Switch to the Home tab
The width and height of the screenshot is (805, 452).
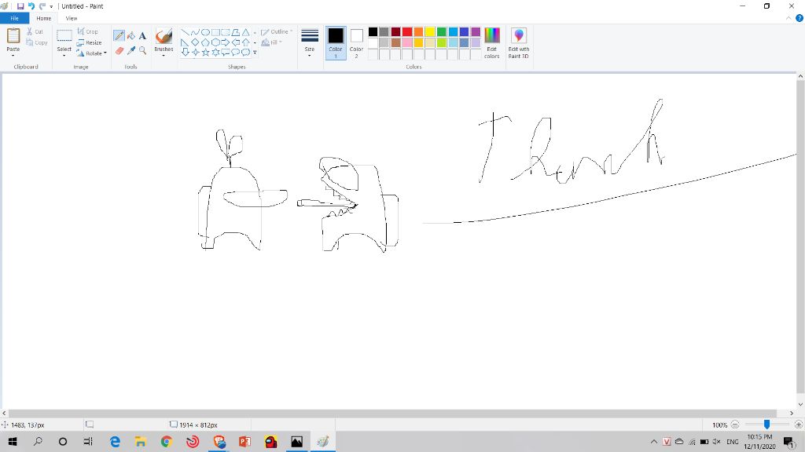pos(44,18)
